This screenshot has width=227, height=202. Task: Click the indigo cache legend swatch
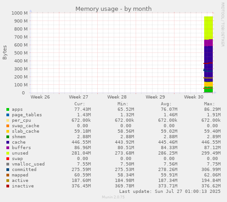coord(8,142)
